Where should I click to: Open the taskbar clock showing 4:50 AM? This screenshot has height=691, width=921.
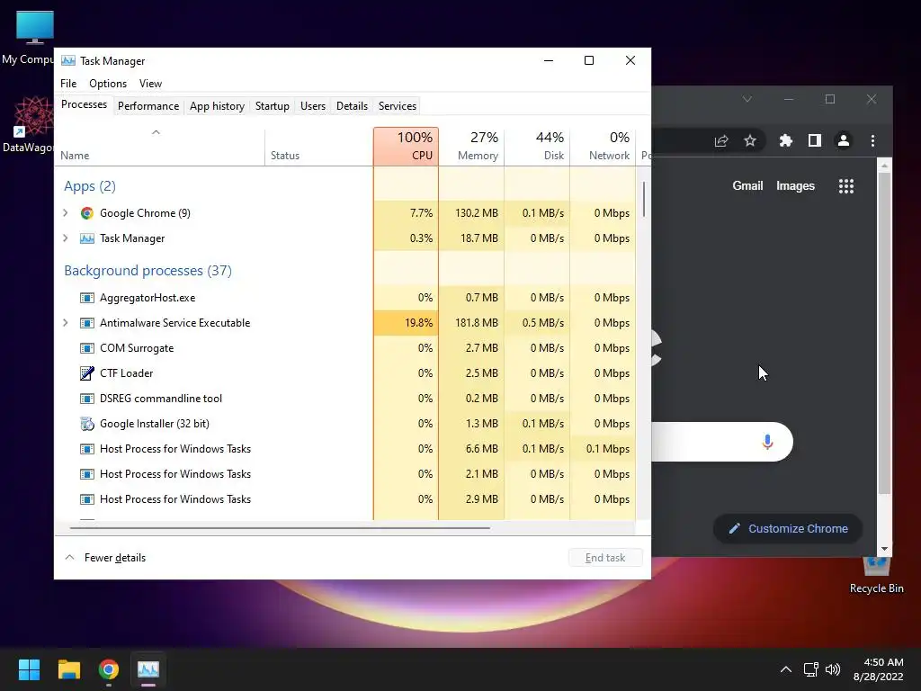tap(878, 669)
